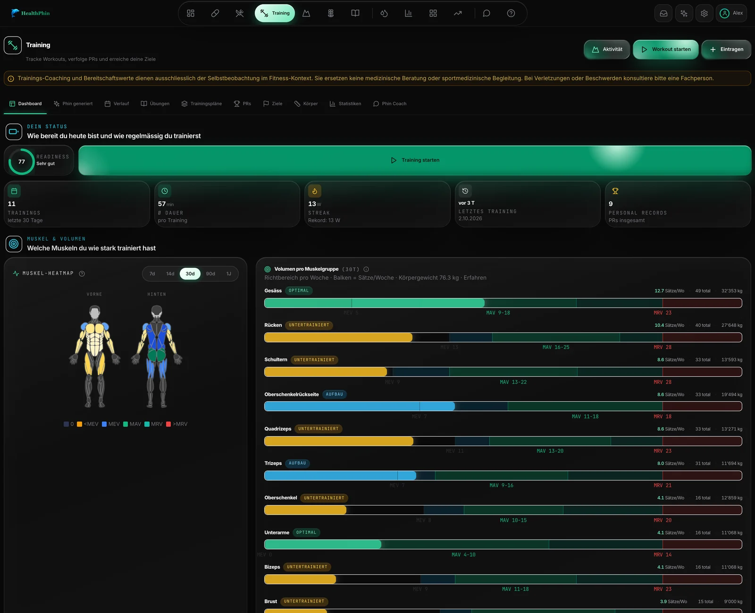Select the 7d heatmap range

tap(152, 273)
